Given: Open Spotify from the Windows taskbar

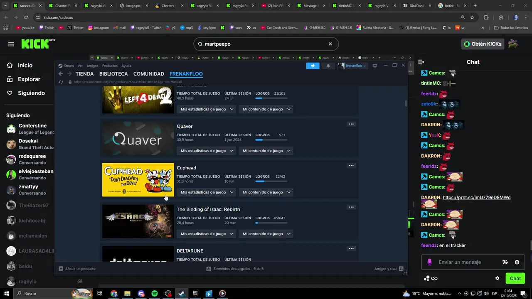Looking at the screenshot, I should (x=154, y=294).
